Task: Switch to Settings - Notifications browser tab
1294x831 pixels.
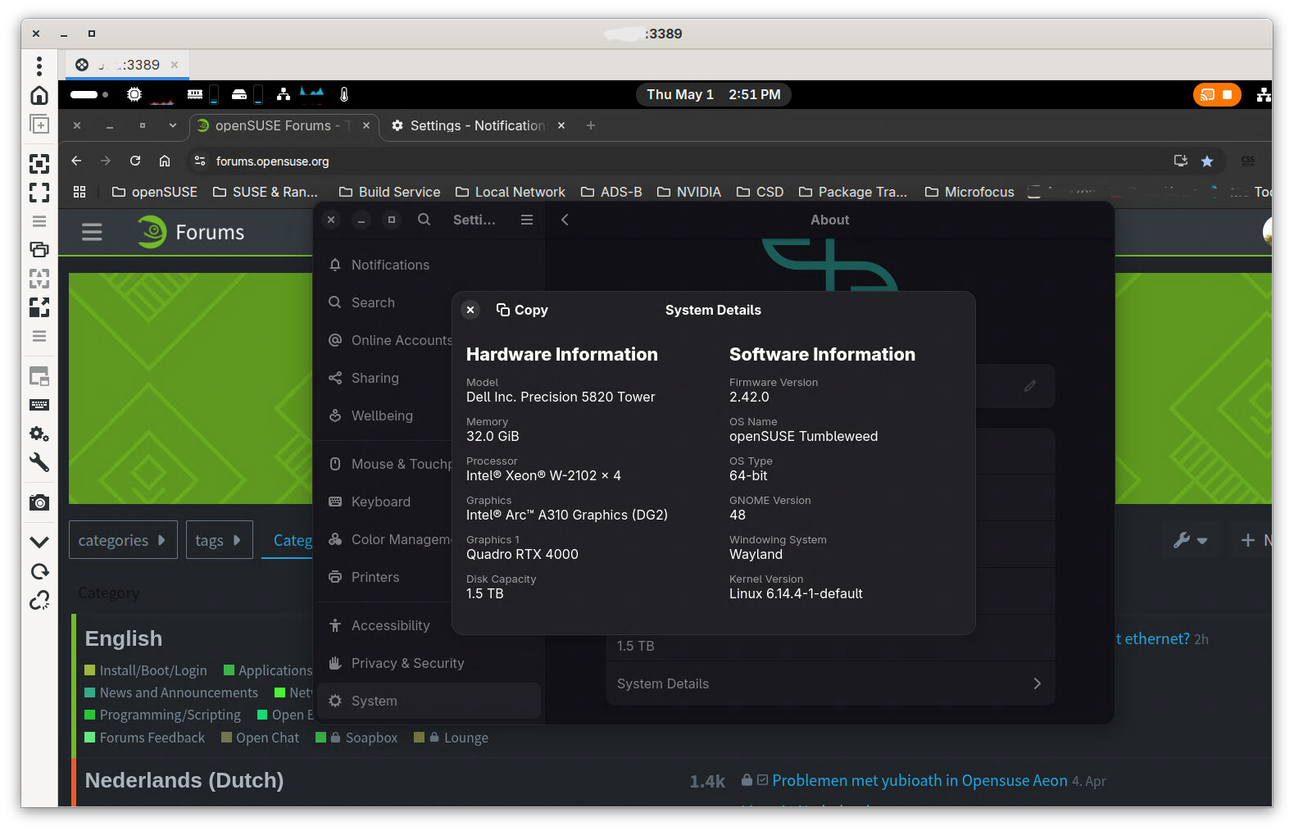Action: point(477,125)
